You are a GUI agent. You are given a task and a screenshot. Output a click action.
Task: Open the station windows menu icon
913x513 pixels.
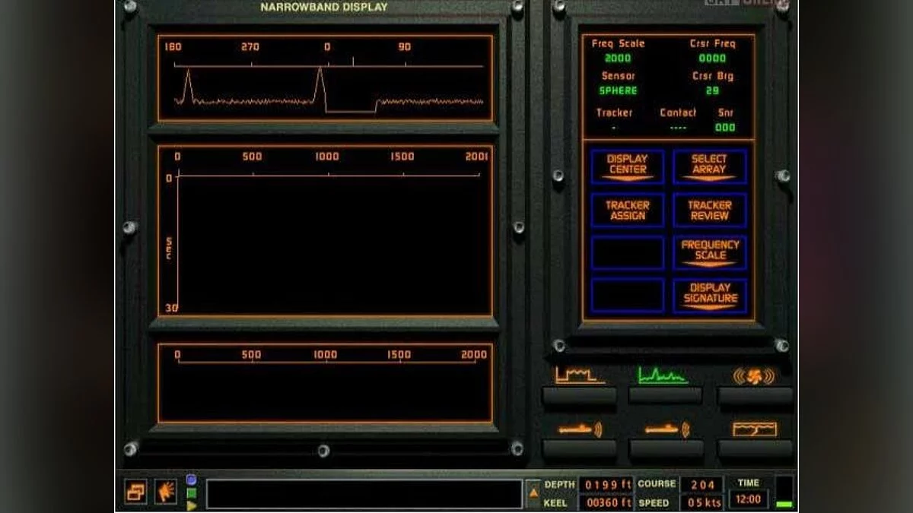tap(136, 492)
